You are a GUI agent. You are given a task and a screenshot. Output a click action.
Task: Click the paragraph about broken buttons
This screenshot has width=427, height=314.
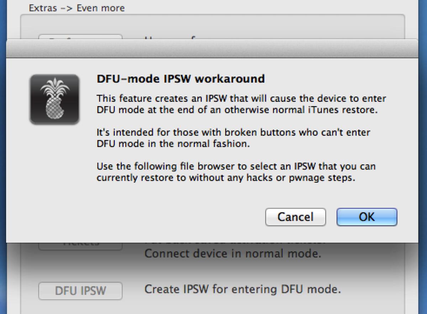click(233, 138)
